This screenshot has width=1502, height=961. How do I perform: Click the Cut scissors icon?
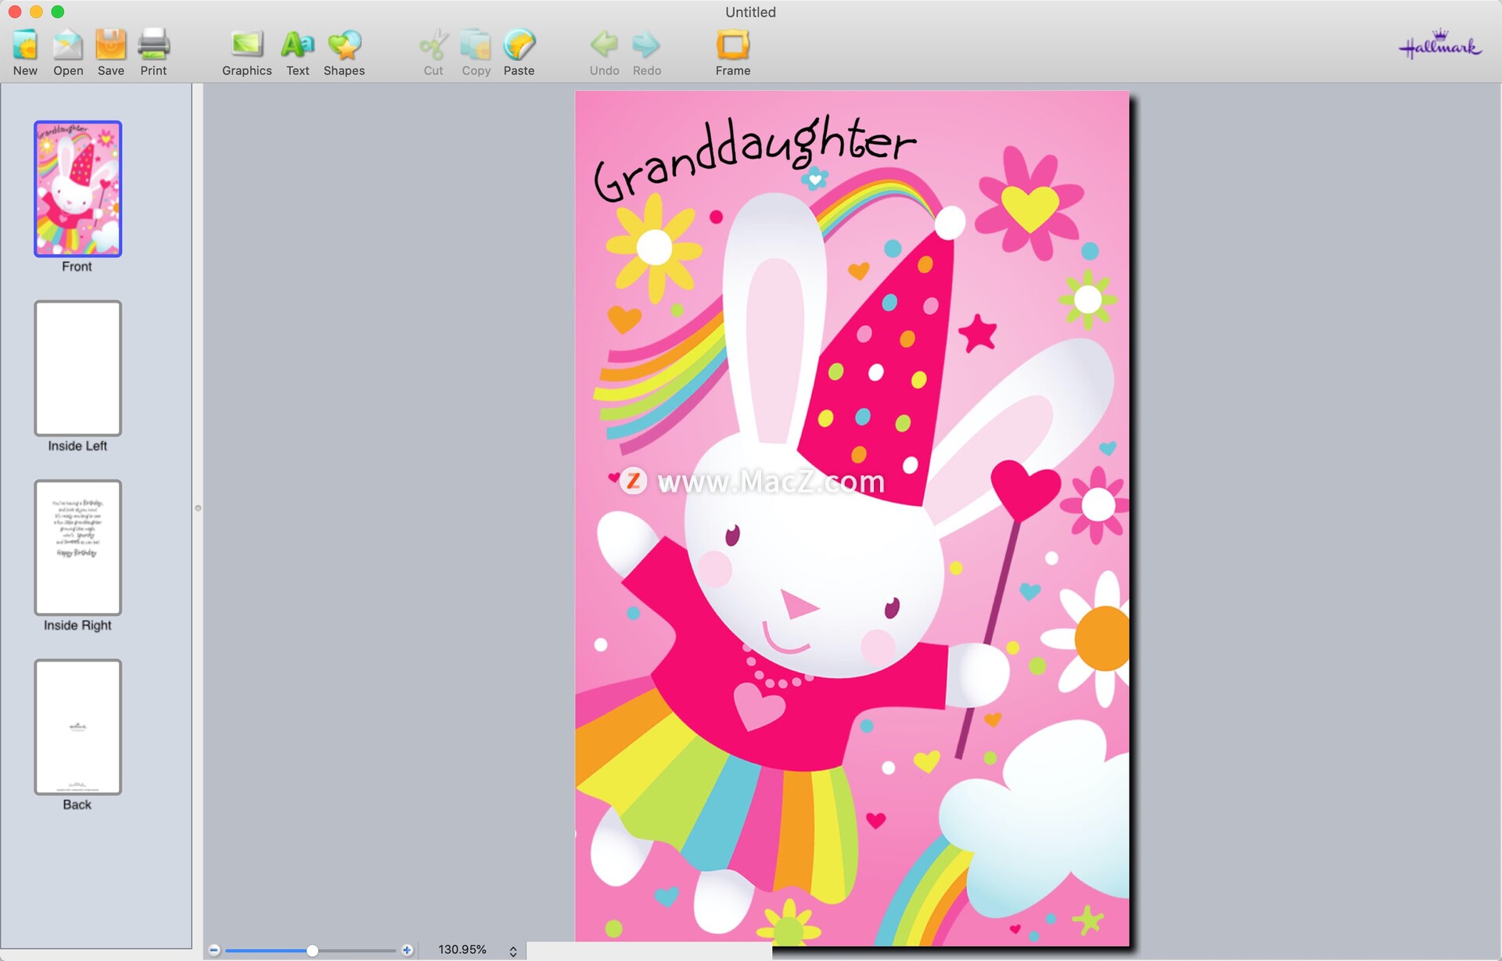433,45
